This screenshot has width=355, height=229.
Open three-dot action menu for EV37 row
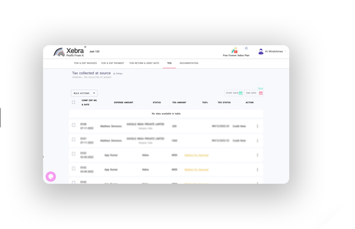[x=258, y=141]
